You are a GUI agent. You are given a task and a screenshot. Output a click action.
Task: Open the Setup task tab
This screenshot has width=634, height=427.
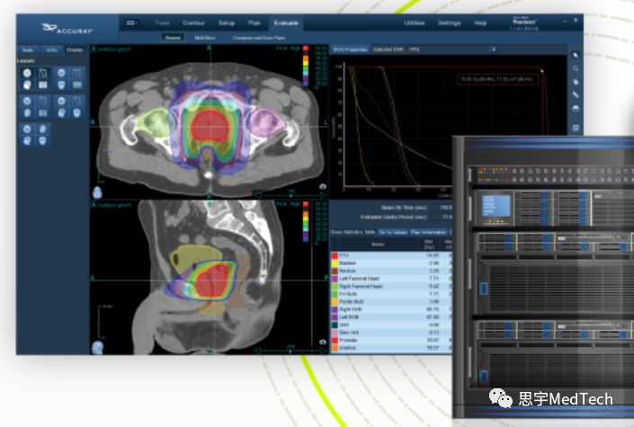coord(227,23)
